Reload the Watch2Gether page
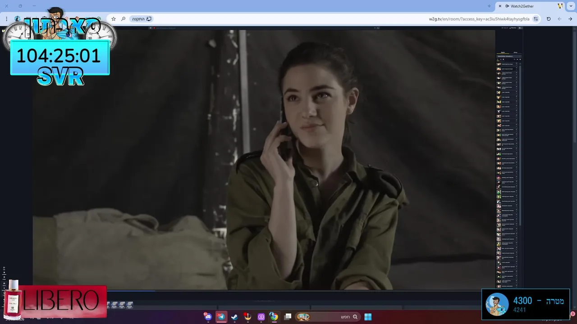Viewport: 577px width, 324px height. [x=549, y=19]
